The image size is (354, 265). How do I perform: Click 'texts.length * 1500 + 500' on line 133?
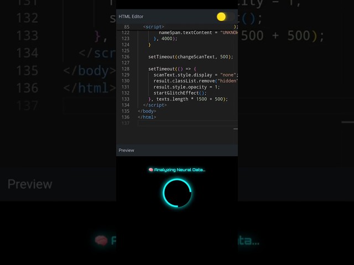point(189,99)
